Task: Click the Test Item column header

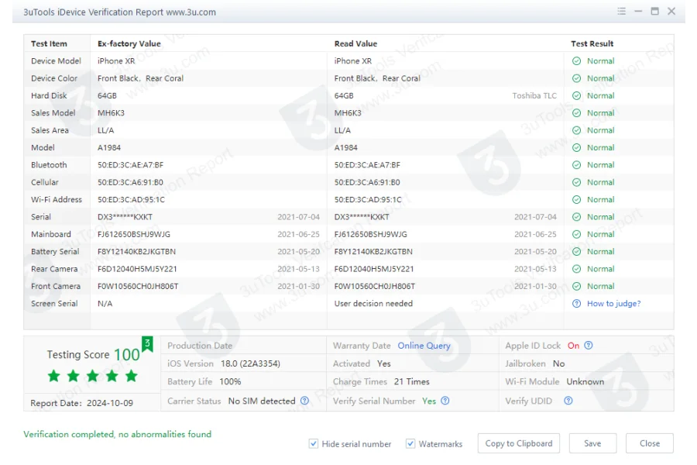Action: pyautogui.click(x=49, y=43)
